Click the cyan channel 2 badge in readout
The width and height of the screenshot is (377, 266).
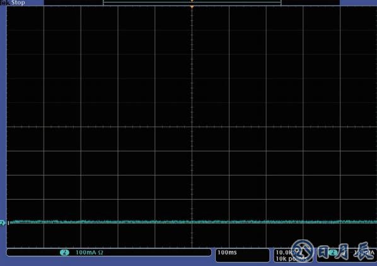click(64, 253)
